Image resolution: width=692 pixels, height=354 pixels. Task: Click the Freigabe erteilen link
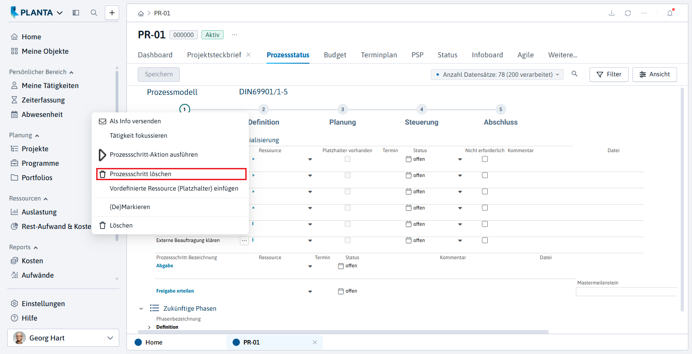pyautogui.click(x=175, y=291)
